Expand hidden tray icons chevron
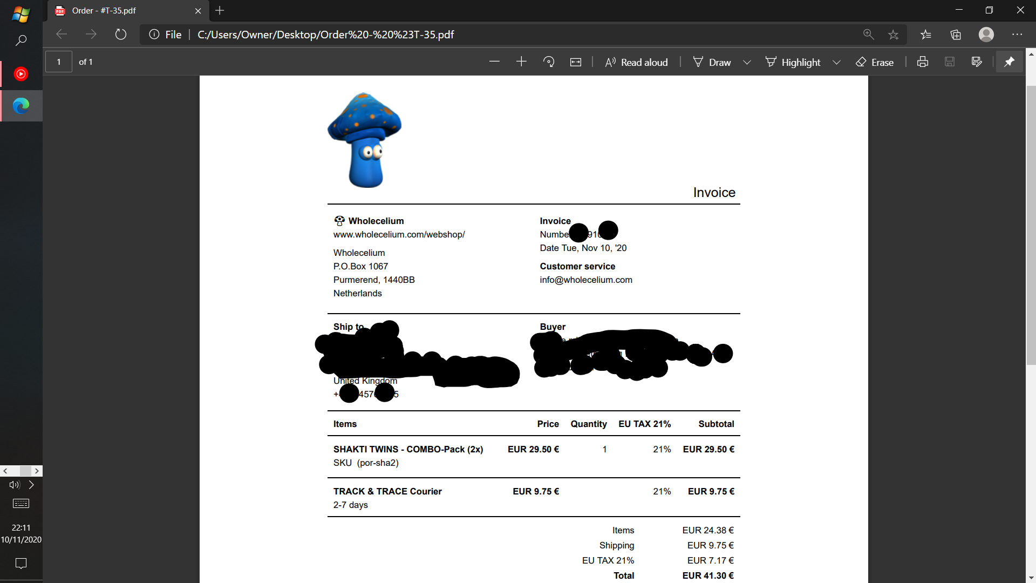Image resolution: width=1036 pixels, height=583 pixels. [x=31, y=485]
